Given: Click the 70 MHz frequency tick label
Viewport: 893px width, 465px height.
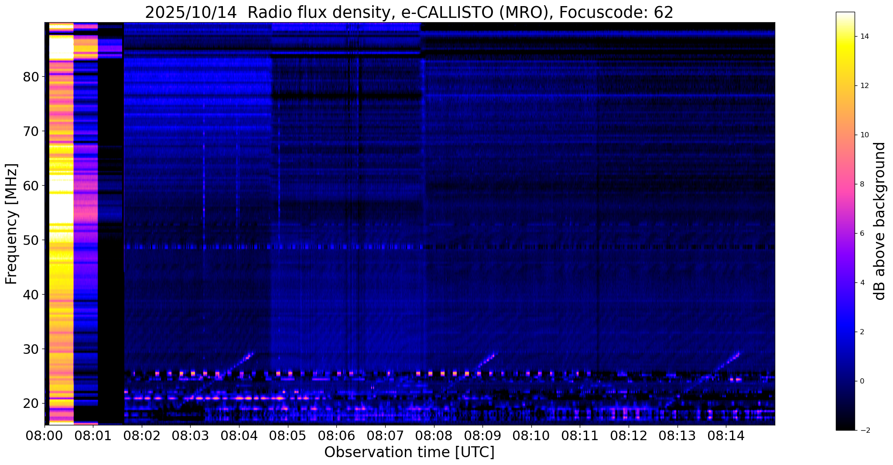Looking at the screenshot, I should pyautogui.click(x=31, y=131).
